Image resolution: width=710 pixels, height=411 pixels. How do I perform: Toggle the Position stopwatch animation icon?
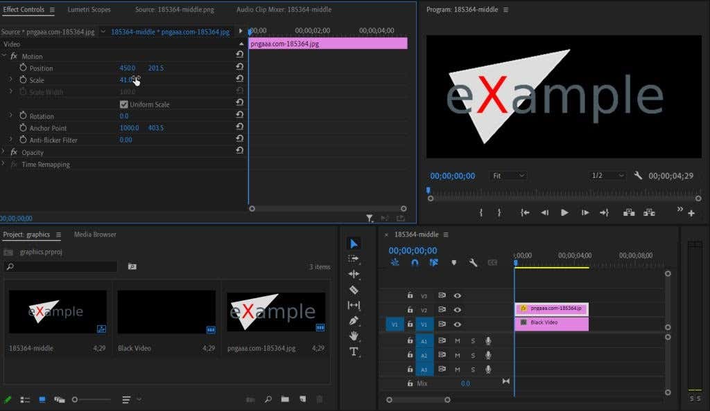pos(23,68)
